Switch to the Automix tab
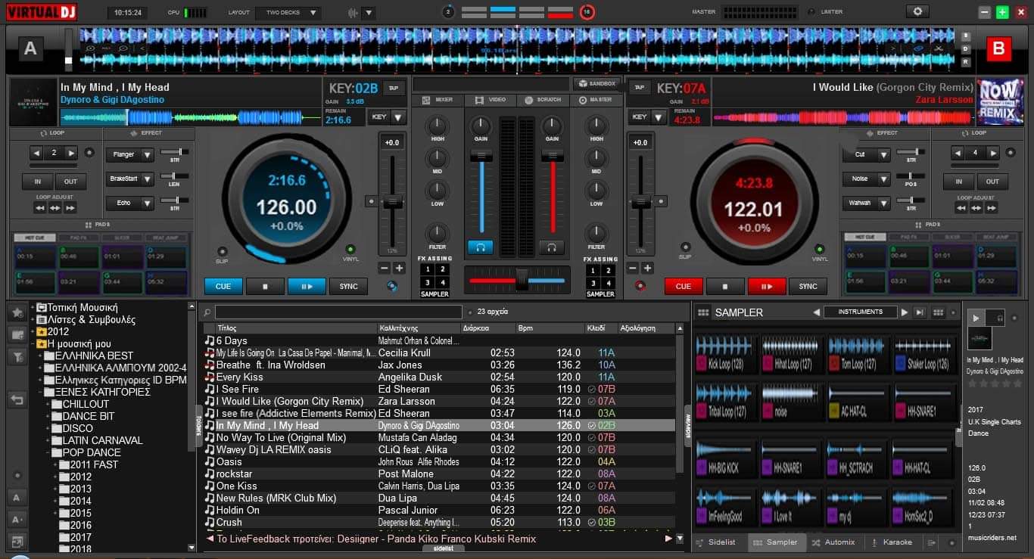This screenshot has height=559, width=1034. (x=833, y=542)
